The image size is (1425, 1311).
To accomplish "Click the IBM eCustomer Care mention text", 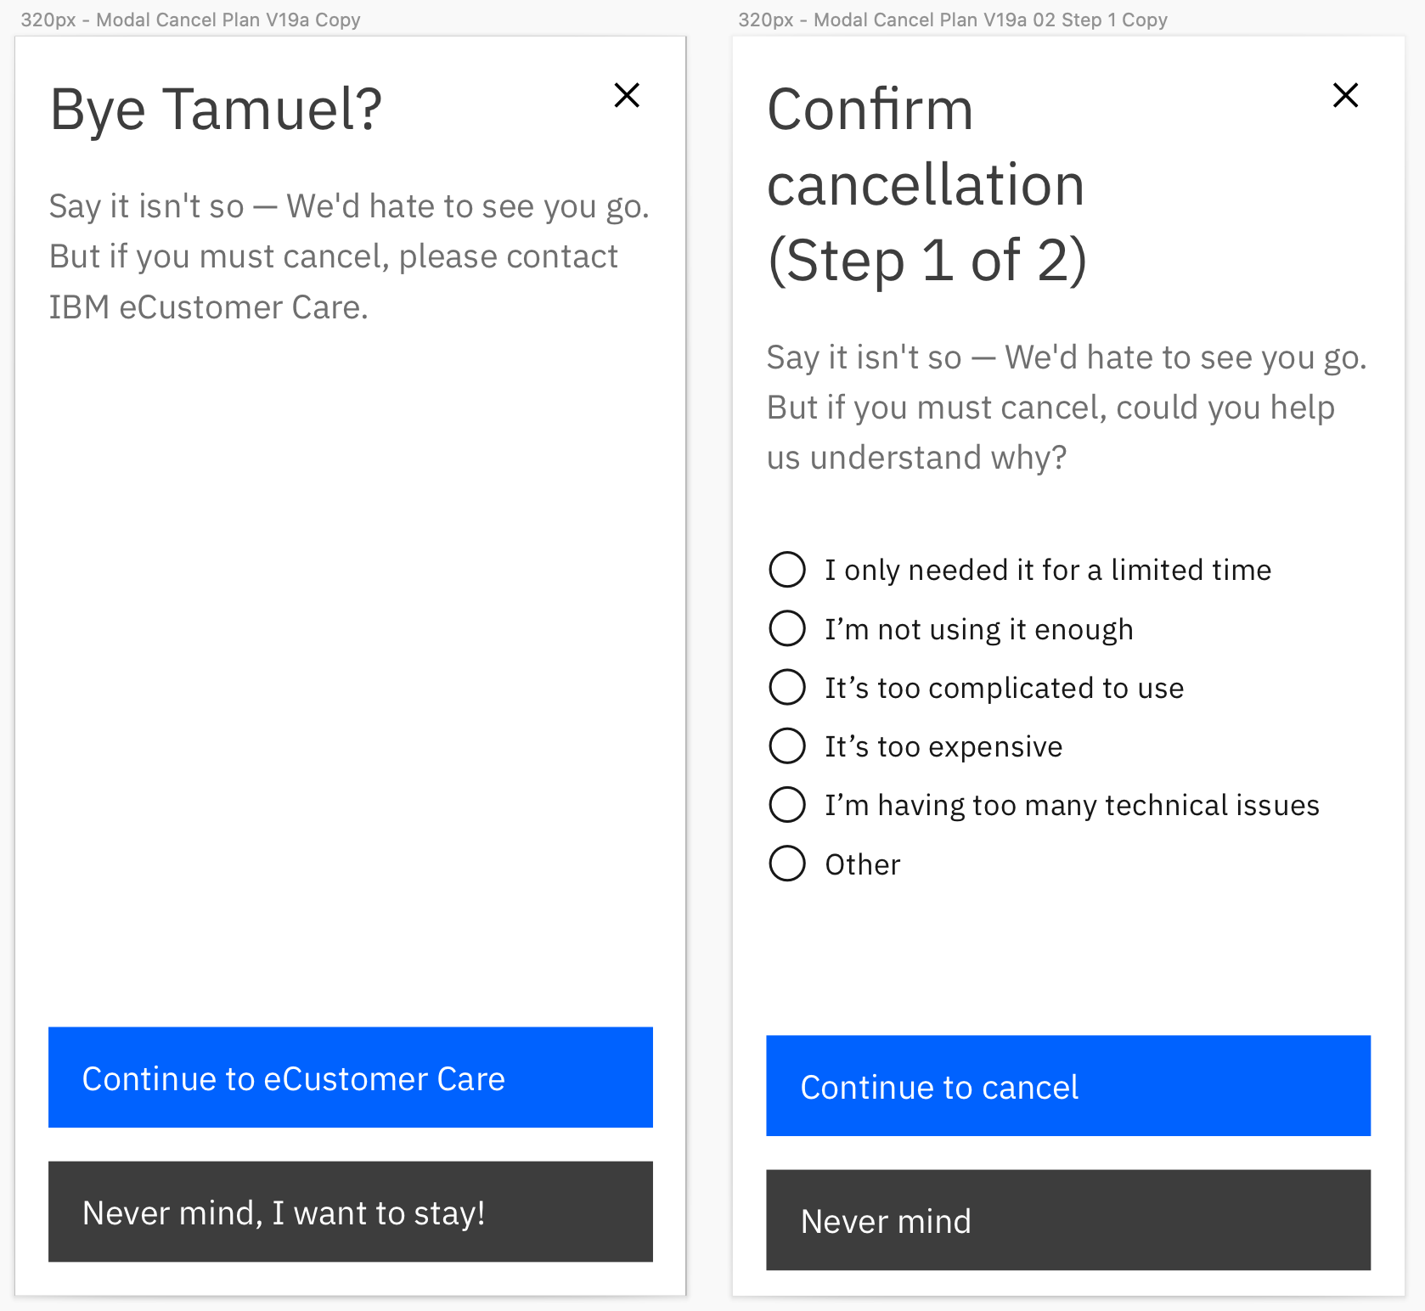I will tap(208, 307).
